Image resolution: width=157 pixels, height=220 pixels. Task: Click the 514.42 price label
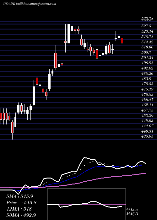147,42
